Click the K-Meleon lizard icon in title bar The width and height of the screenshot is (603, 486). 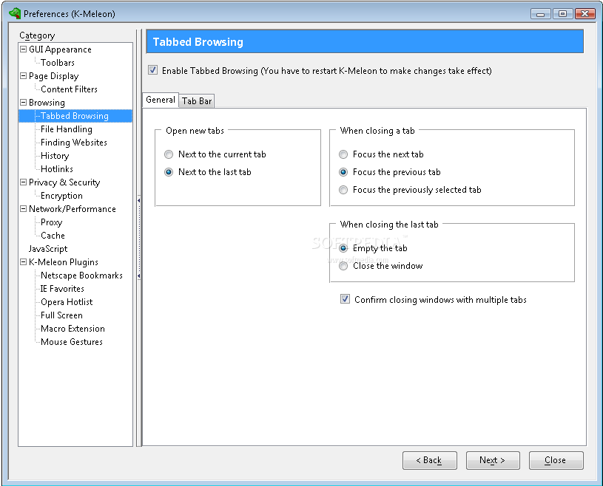[x=15, y=13]
